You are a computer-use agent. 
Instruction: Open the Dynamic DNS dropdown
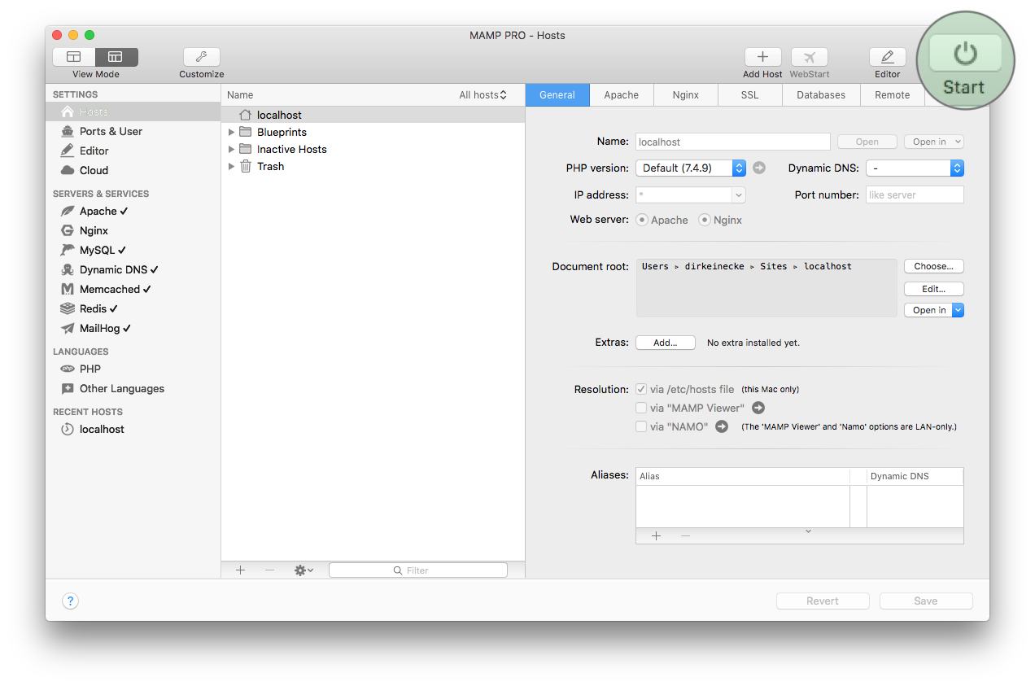click(x=915, y=168)
